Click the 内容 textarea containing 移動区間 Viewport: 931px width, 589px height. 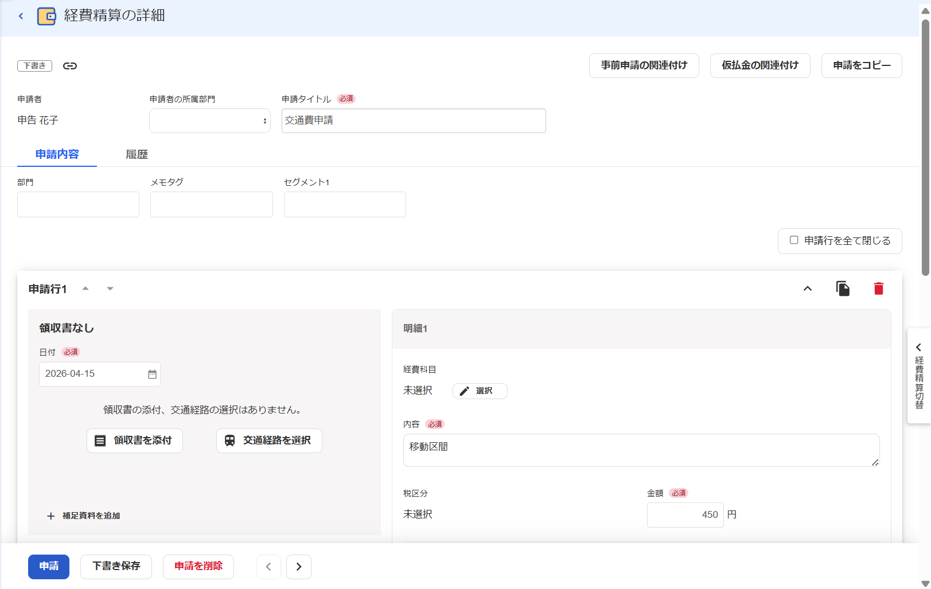[641, 450]
